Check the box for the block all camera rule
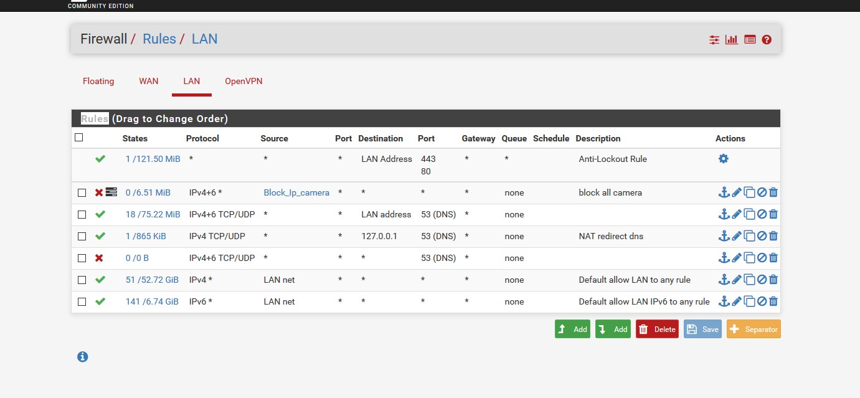This screenshot has height=398, width=860. (x=82, y=193)
